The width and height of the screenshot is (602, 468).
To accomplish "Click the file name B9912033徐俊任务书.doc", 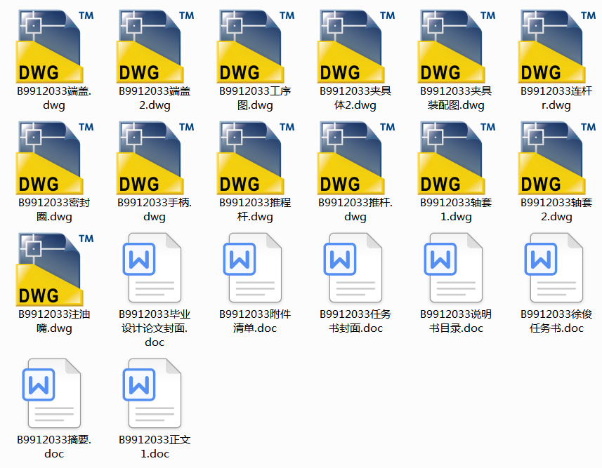I will [557, 321].
